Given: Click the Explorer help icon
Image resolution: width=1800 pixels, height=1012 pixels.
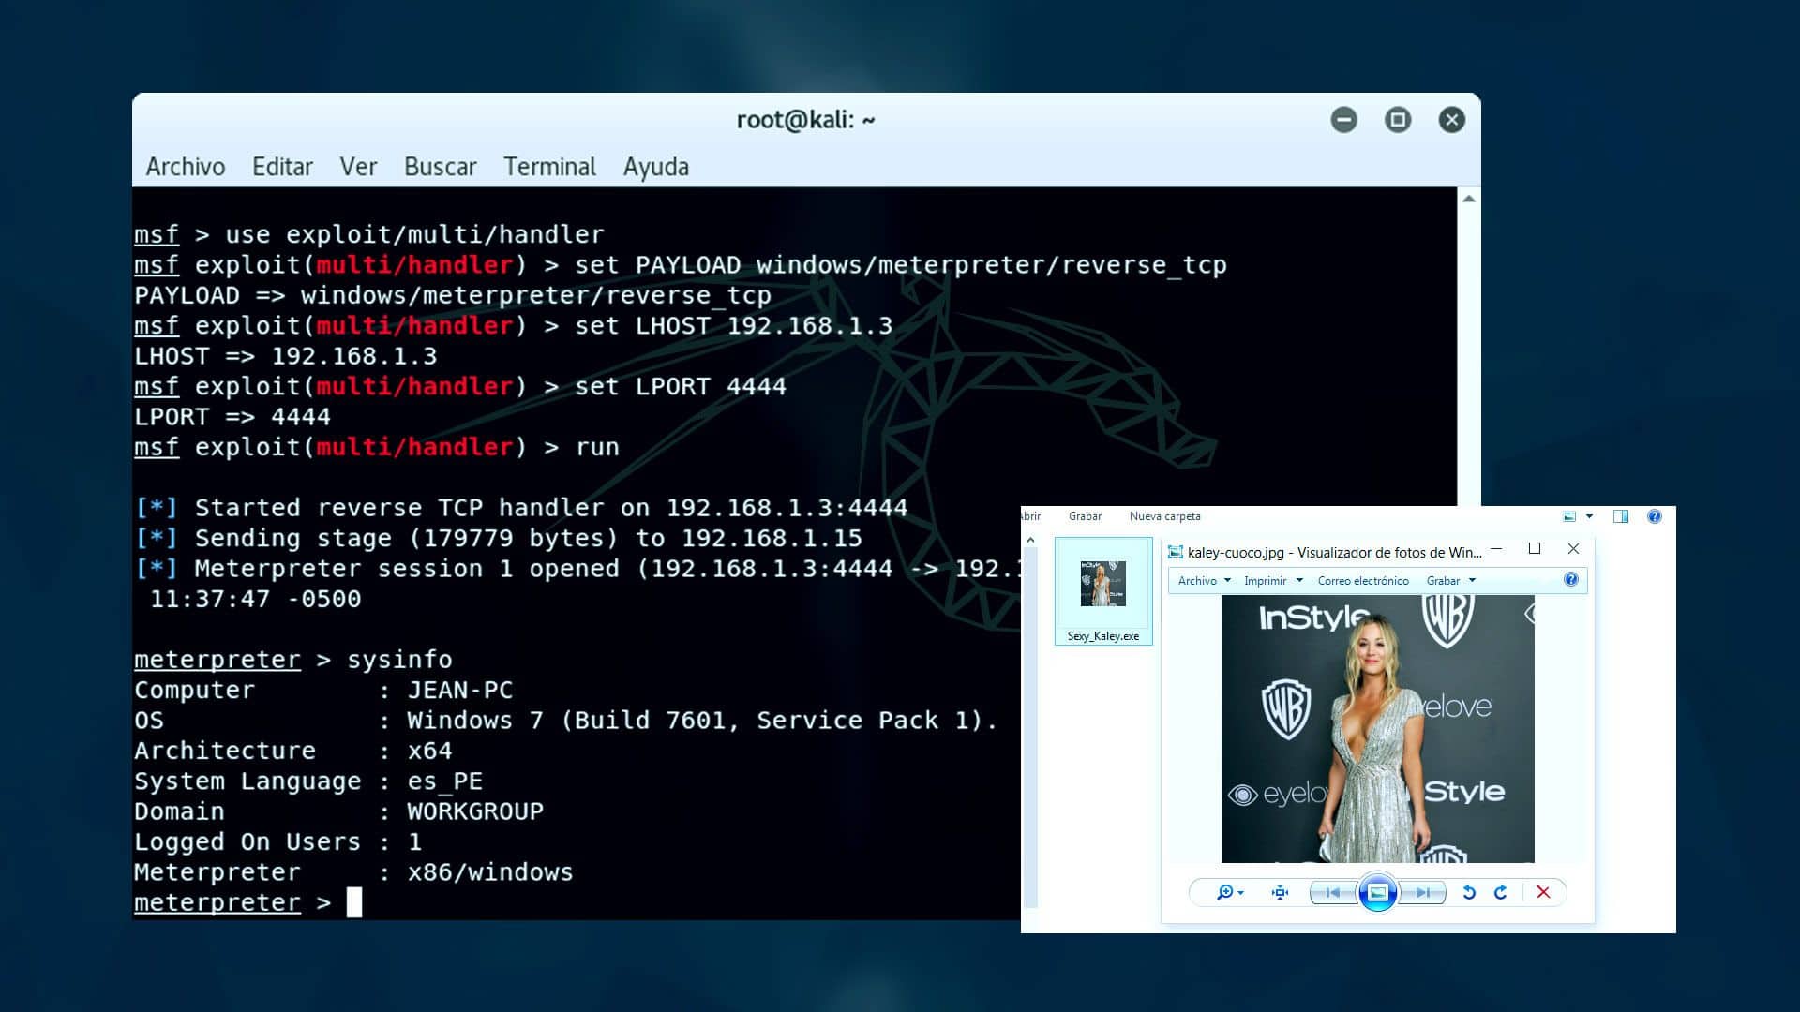Looking at the screenshot, I should click(x=1654, y=516).
